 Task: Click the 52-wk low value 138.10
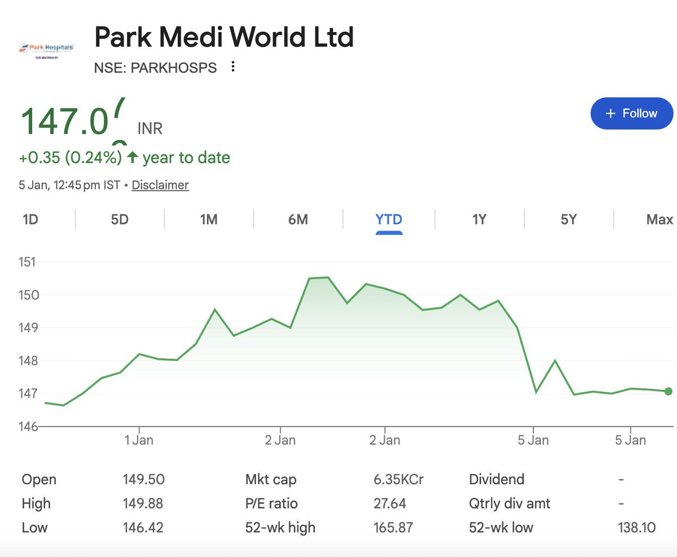637,528
